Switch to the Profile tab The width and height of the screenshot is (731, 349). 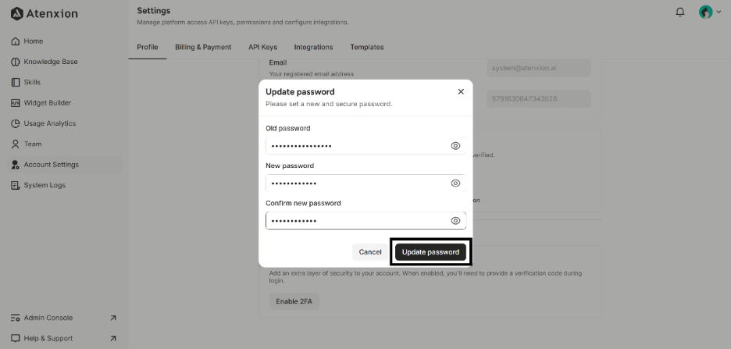148,47
